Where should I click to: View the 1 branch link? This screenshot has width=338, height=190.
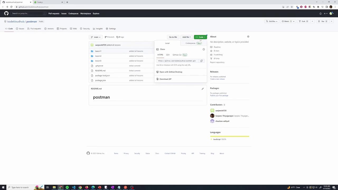(x=109, y=37)
